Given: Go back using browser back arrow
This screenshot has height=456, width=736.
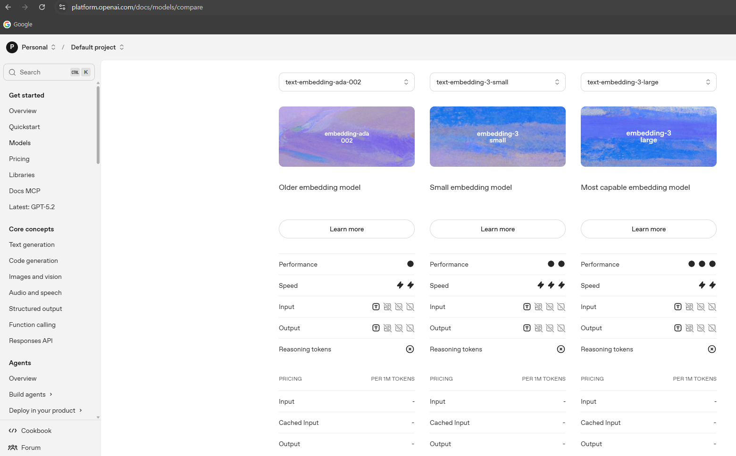Looking at the screenshot, I should 8,7.
